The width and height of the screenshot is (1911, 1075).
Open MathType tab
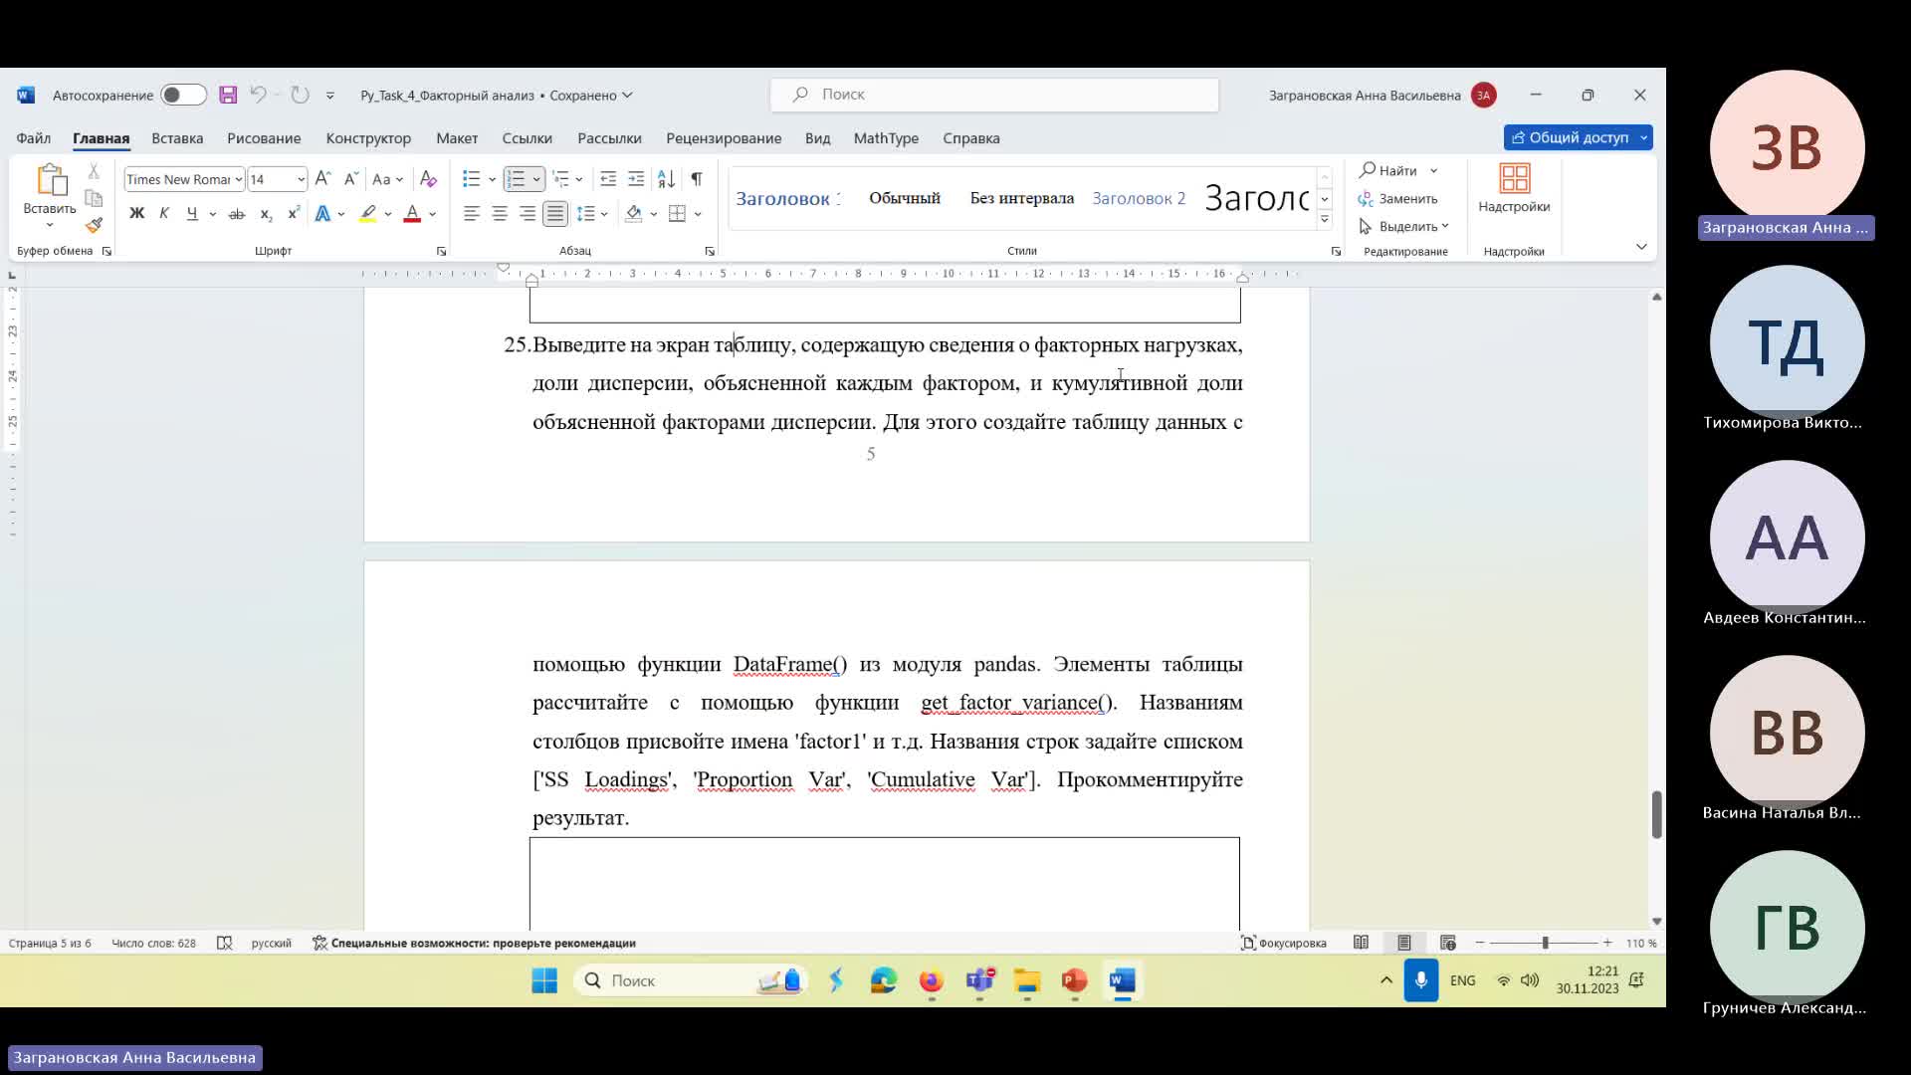tap(886, 138)
